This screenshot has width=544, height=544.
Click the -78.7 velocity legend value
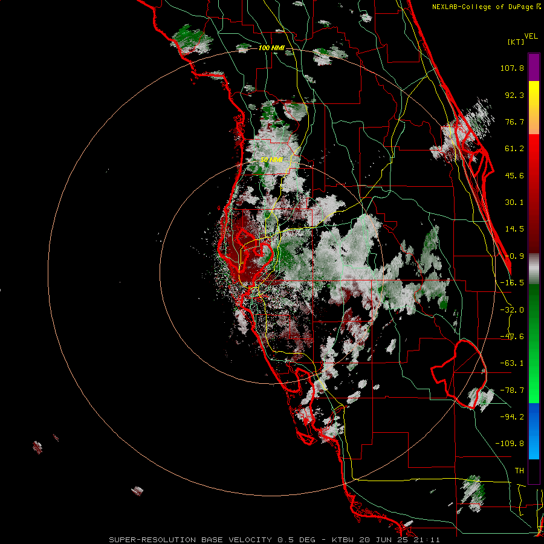coord(512,390)
